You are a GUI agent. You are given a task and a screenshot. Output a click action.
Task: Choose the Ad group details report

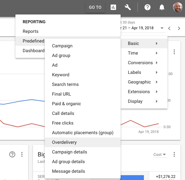[x=83, y=162]
